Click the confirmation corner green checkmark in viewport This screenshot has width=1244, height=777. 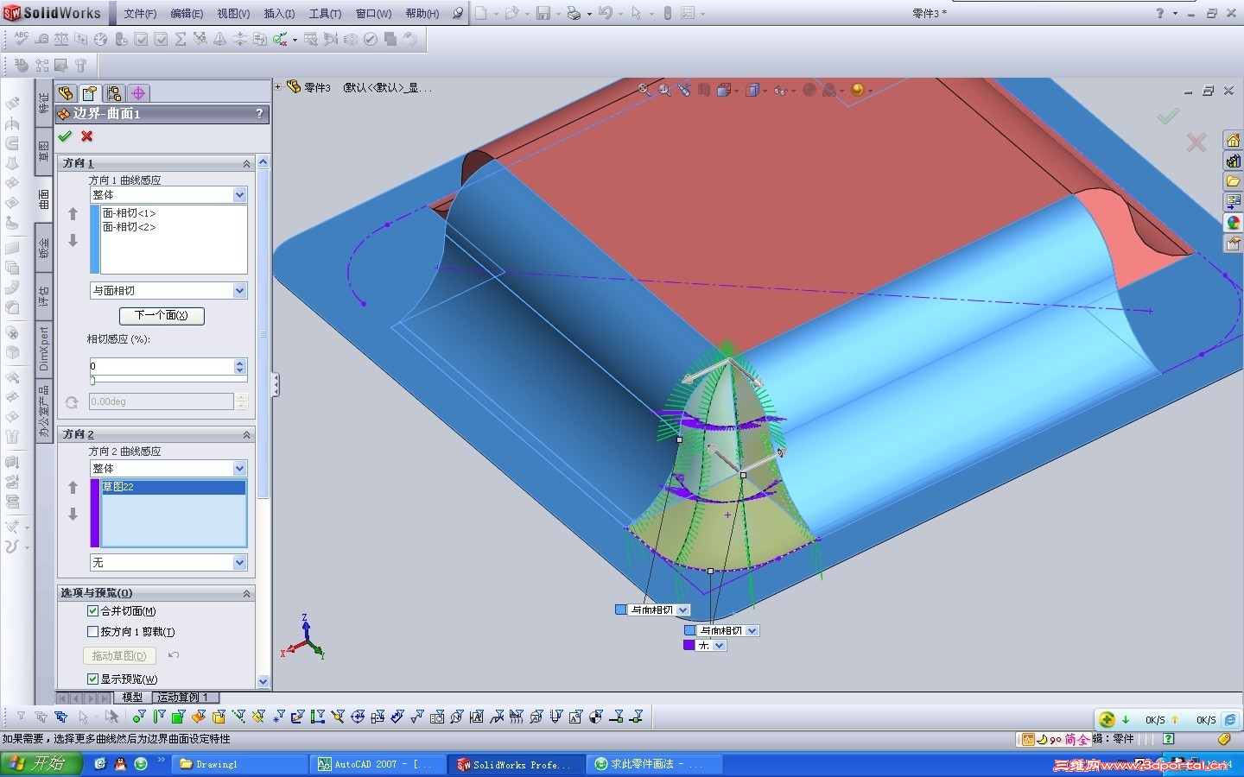point(1168,116)
